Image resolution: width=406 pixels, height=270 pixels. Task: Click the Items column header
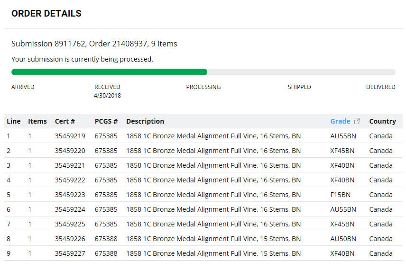click(x=37, y=121)
